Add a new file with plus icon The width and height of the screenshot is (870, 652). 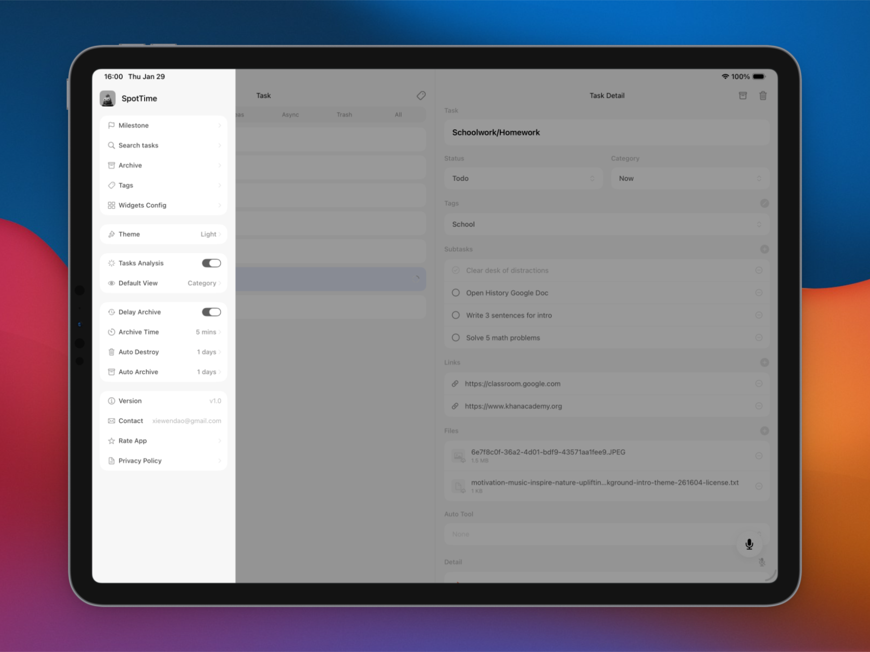pos(764,431)
